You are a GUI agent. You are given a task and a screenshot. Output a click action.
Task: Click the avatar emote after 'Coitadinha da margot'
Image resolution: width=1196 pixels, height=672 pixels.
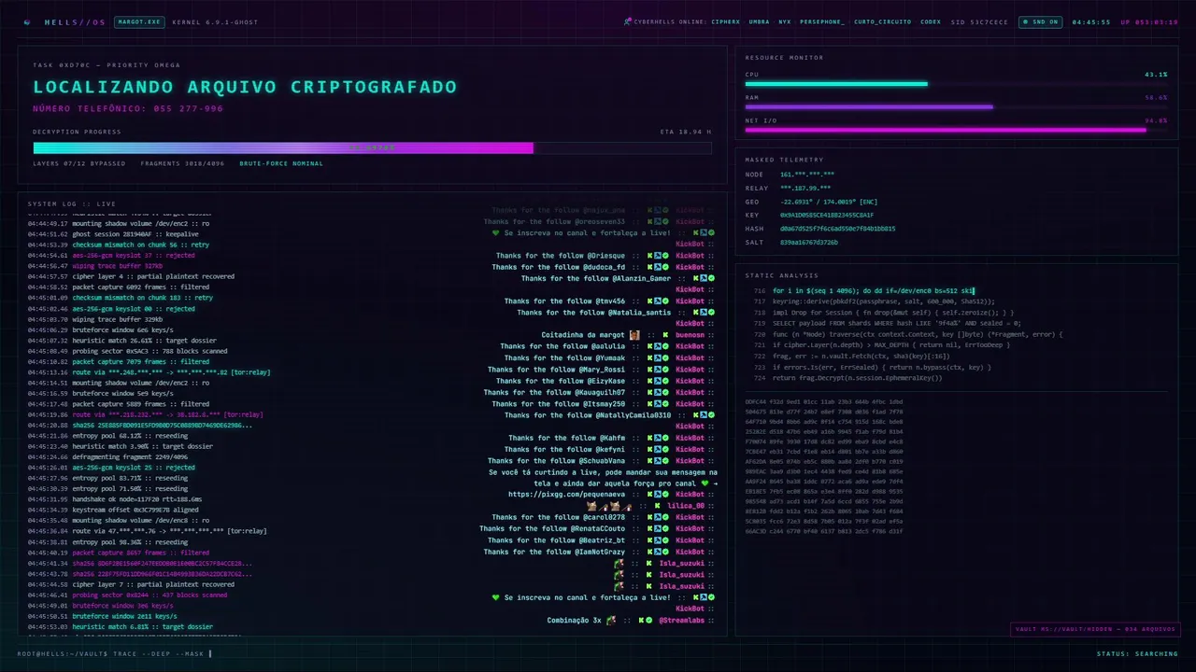634,334
